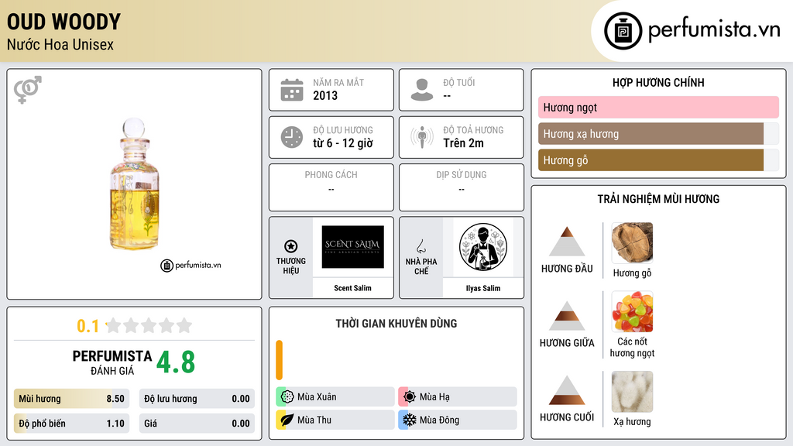
Task: Click the Hương Đầu pyramid icon
Action: click(567, 242)
